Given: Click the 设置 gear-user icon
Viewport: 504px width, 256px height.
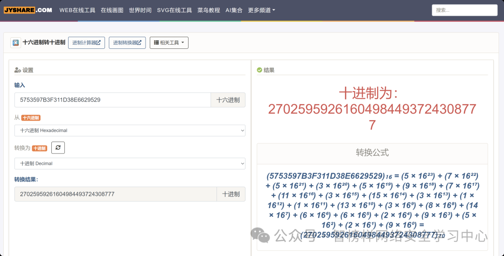Looking at the screenshot, I should coord(18,70).
